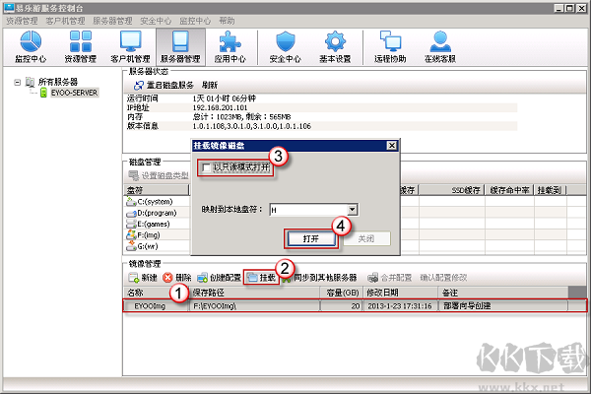Open 远程协助 toolbar icon
This screenshot has width=591, height=394.
pyautogui.click(x=390, y=47)
